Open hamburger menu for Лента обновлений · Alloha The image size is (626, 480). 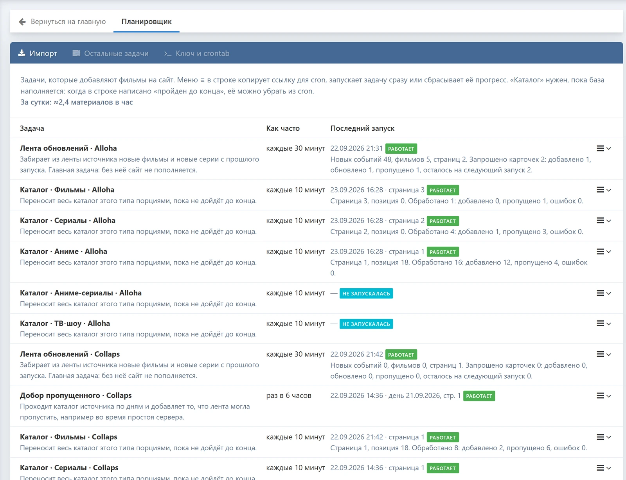point(603,149)
